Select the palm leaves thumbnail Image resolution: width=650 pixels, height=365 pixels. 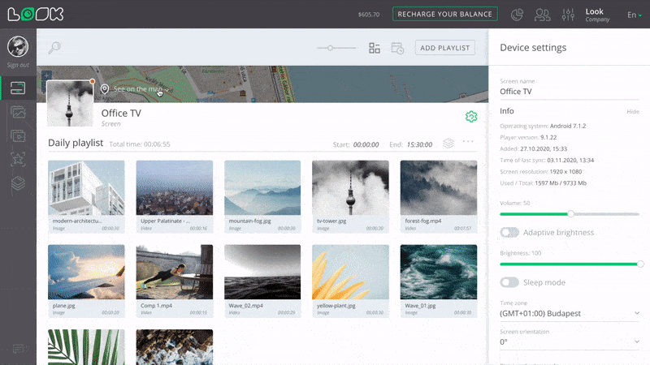coord(86,347)
